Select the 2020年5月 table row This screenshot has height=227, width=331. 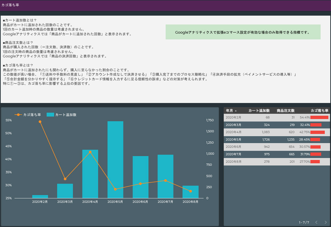pos(277,139)
